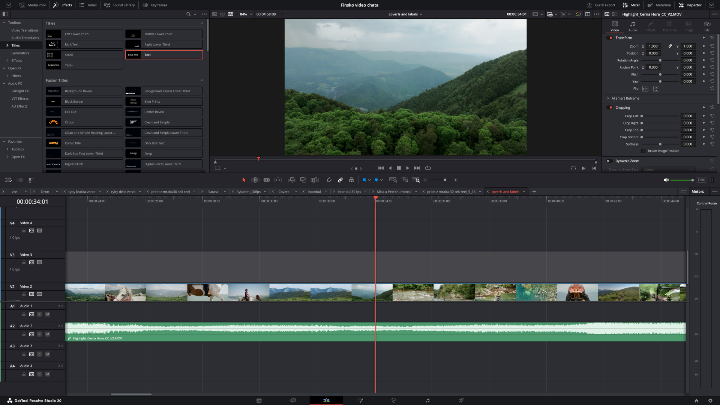Expand Effects item in Toolbox tree
Viewport: 720px width, 405px height.
[x=7, y=60]
